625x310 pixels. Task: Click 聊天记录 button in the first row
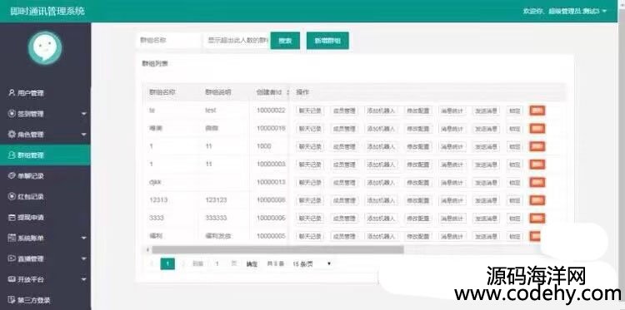310,111
